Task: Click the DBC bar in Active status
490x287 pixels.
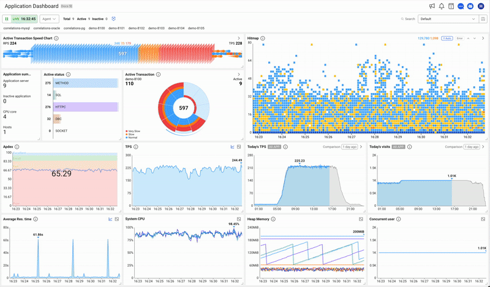Action: [57, 119]
